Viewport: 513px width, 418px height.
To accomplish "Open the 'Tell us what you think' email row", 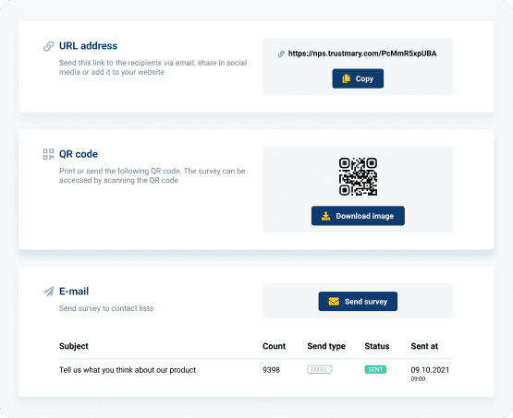I will tap(256, 373).
